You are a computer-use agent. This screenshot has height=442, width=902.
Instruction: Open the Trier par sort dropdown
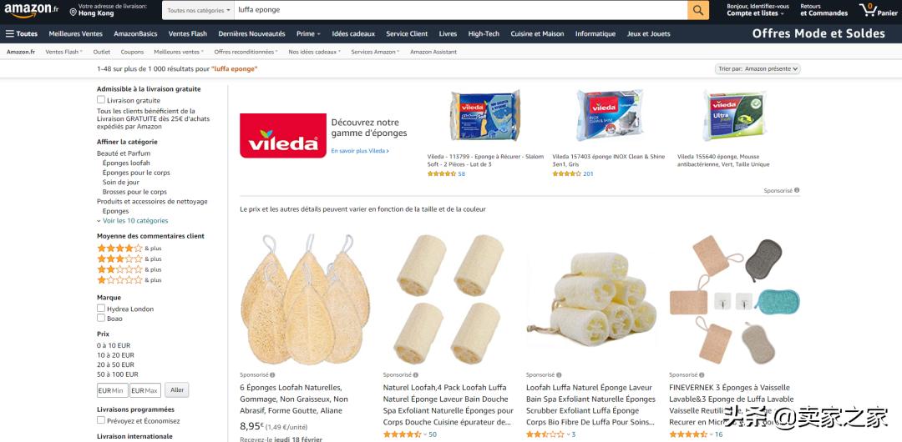pyautogui.click(x=758, y=69)
